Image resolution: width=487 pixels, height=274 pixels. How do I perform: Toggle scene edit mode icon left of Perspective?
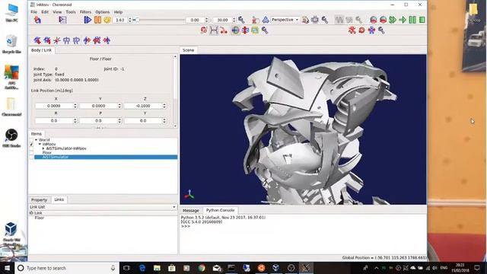[256, 20]
